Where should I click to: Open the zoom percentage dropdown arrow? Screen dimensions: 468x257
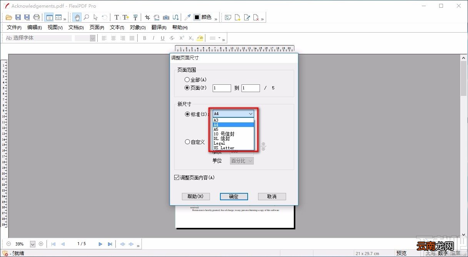[33, 244]
